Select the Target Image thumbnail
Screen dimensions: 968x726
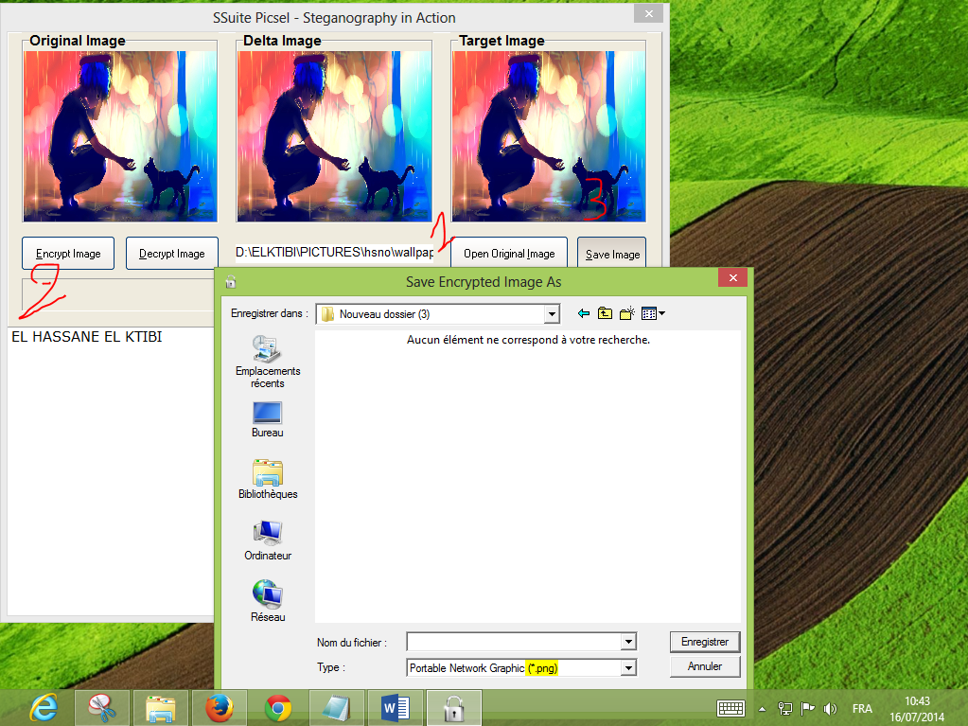549,136
